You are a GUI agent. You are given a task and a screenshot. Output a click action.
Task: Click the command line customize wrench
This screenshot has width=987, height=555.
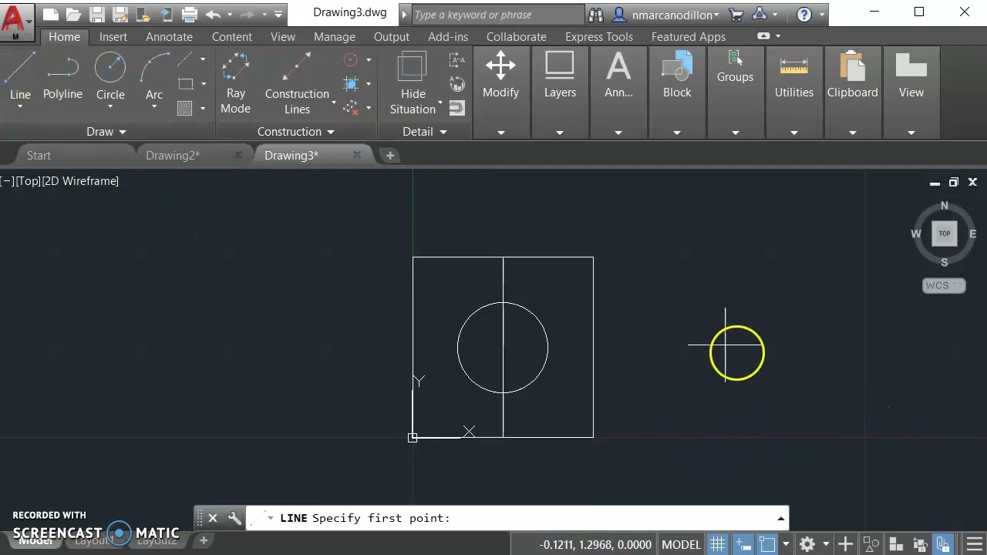click(x=234, y=518)
